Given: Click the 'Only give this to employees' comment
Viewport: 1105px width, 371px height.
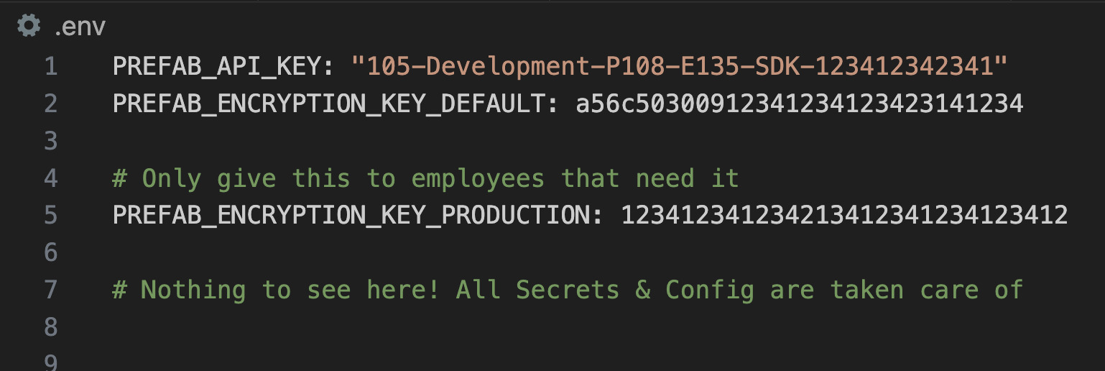Looking at the screenshot, I should coord(426,178).
